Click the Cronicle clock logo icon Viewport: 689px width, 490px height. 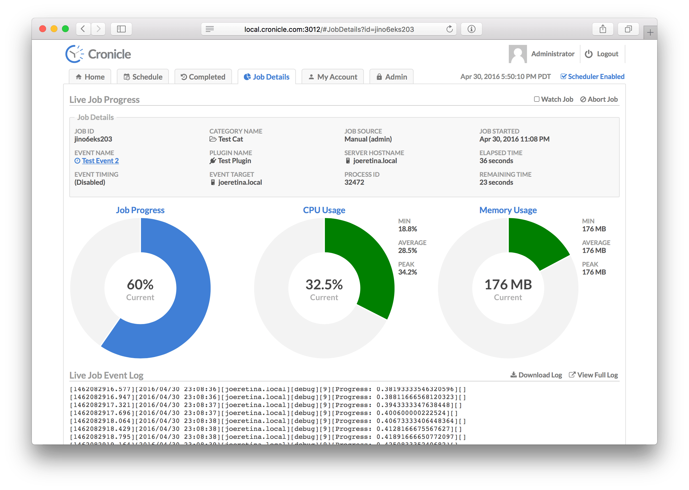click(74, 54)
